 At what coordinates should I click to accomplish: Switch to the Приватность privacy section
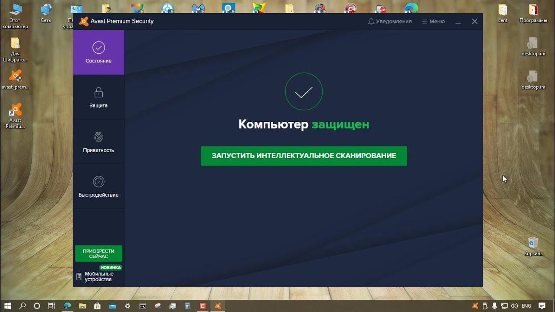[98, 142]
